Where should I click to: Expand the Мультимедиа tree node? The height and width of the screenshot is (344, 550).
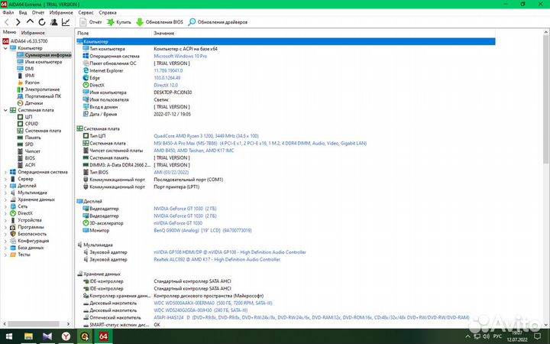tap(5, 193)
